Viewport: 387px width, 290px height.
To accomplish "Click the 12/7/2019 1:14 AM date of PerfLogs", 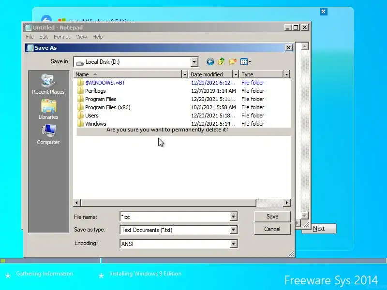I will tap(213, 91).
